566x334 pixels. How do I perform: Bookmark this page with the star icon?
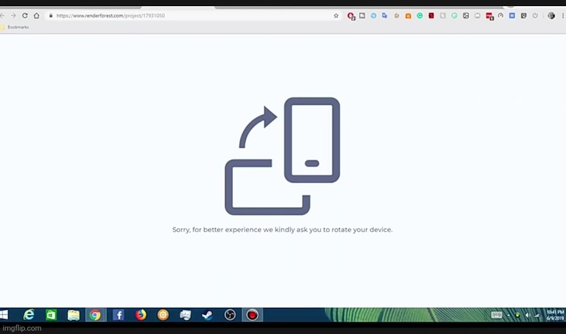point(336,15)
